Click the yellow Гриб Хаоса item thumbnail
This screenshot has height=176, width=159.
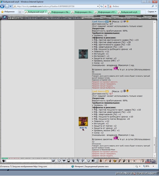(x=83, y=121)
